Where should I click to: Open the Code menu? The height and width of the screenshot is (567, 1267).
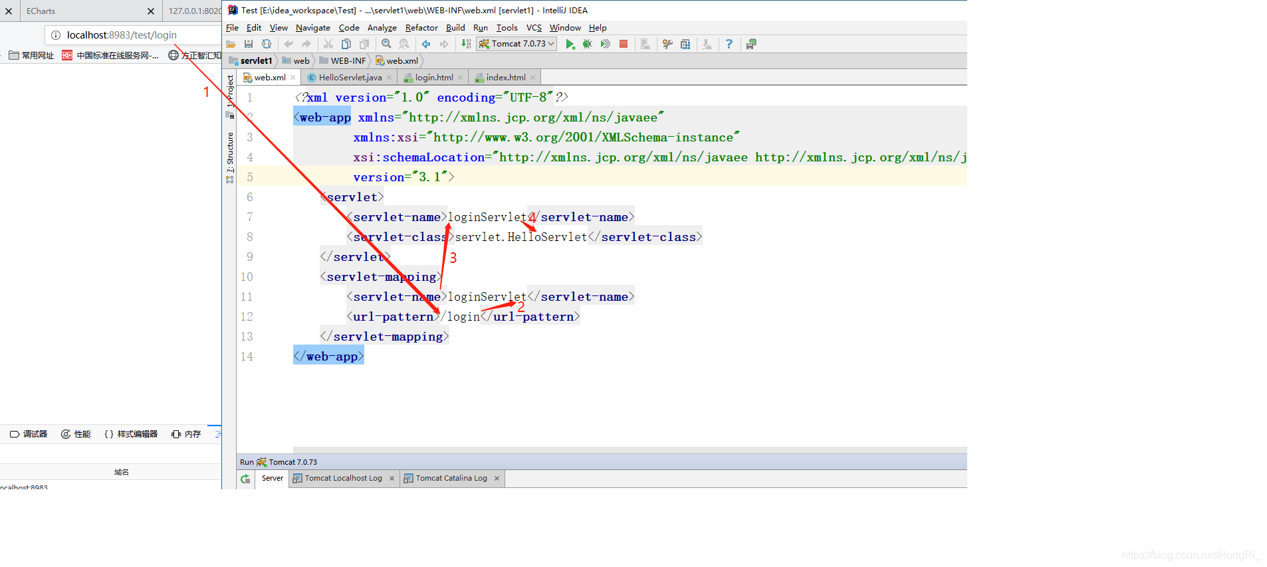click(349, 28)
